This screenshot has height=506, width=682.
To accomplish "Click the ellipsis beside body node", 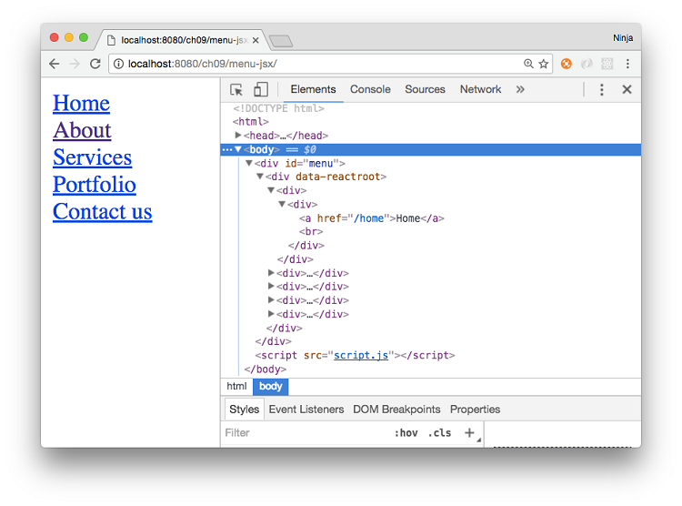I will pyautogui.click(x=227, y=150).
